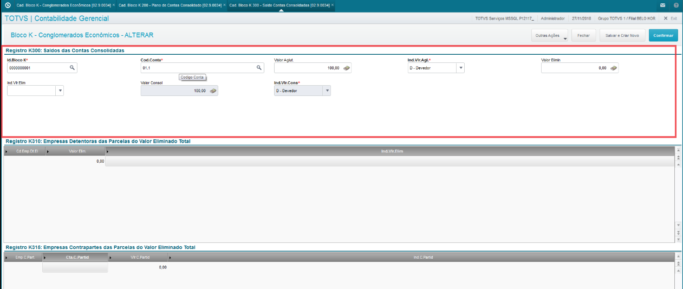Open the mail envelope icon
The width and height of the screenshot is (683, 289).
[x=663, y=5]
